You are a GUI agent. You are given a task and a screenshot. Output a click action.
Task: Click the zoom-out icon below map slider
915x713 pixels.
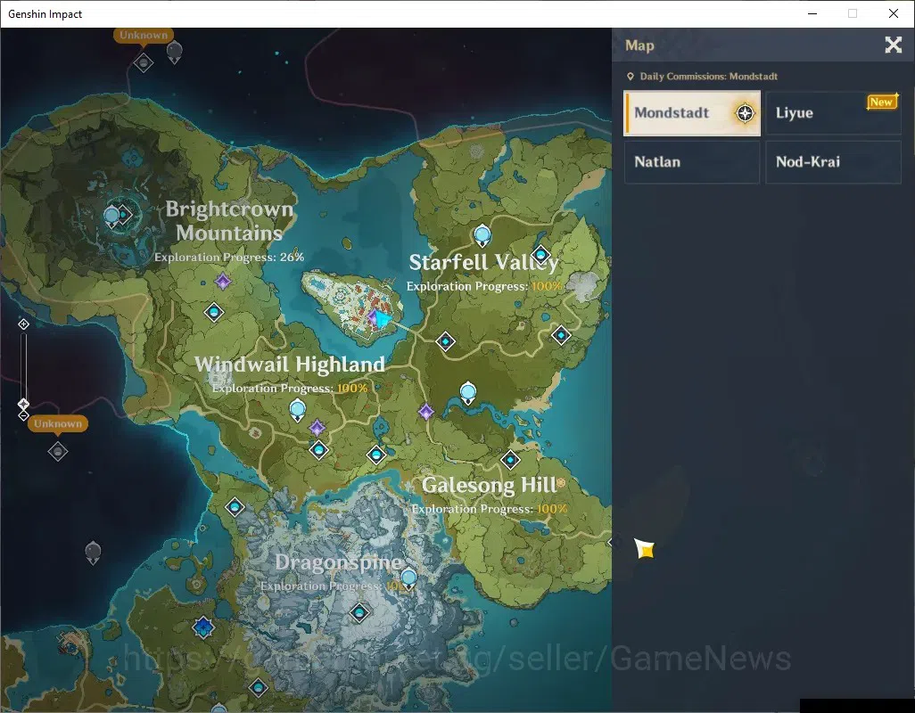[23, 415]
